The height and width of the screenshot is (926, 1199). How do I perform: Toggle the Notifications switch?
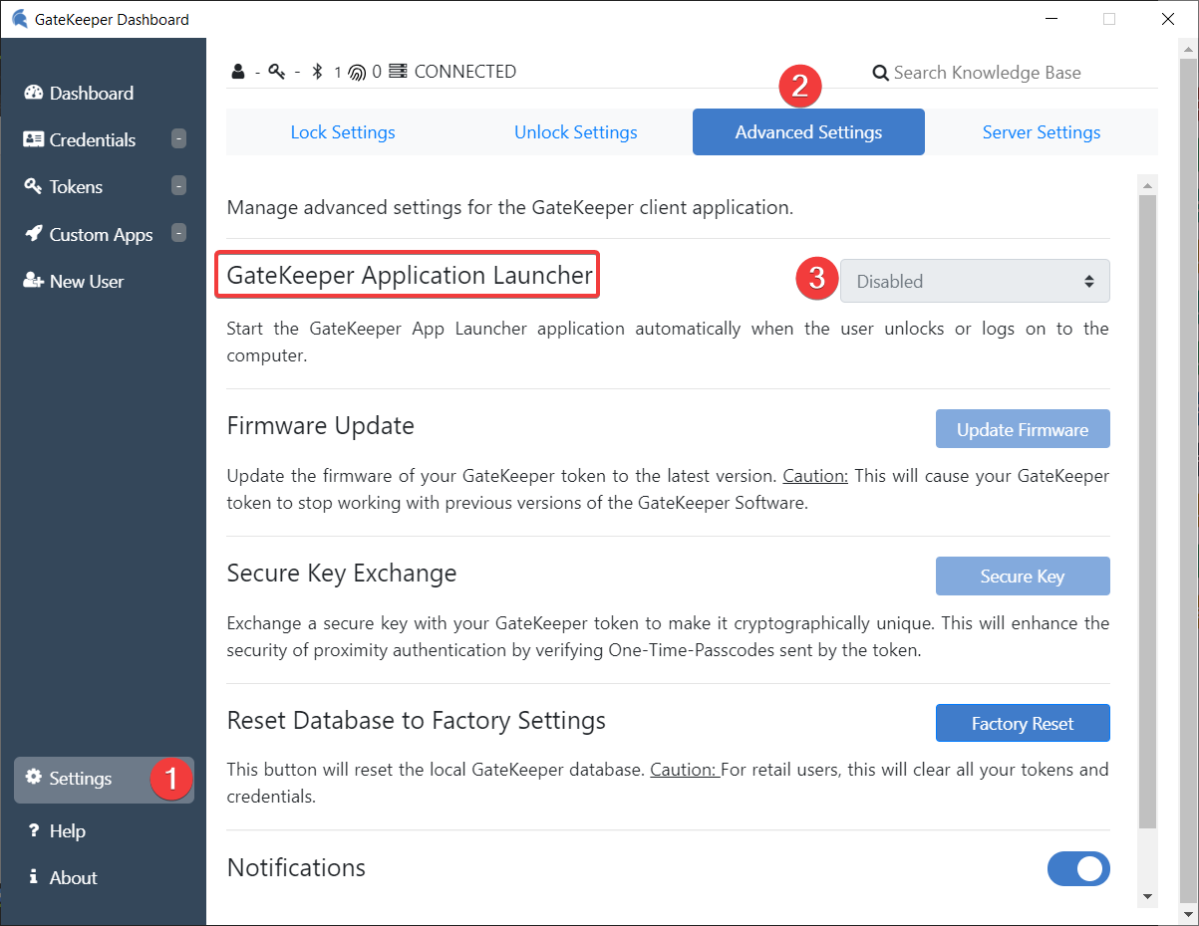1078,869
